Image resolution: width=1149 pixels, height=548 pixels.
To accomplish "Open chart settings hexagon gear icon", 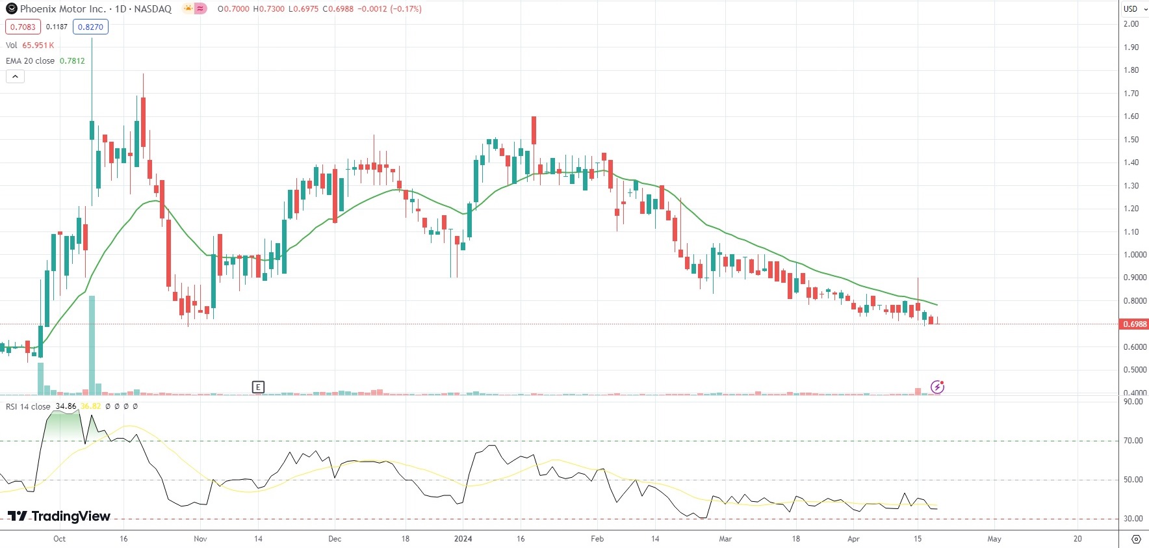I will pyautogui.click(x=1136, y=539).
